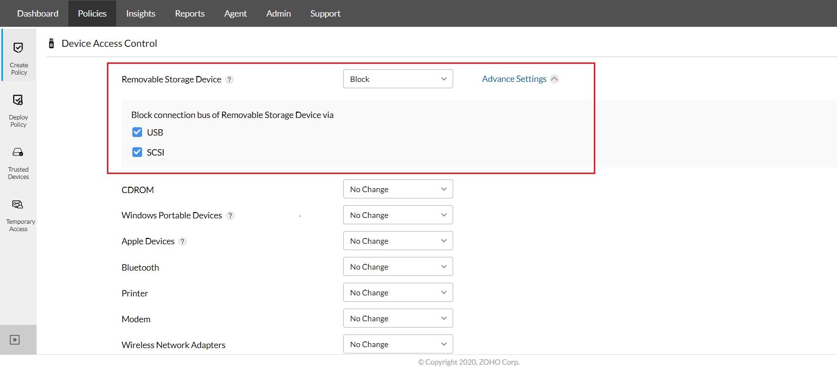Open the Printer access dropdown
Image resolution: width=837 pixels, height=371 pixels.
tap(398, 293)
